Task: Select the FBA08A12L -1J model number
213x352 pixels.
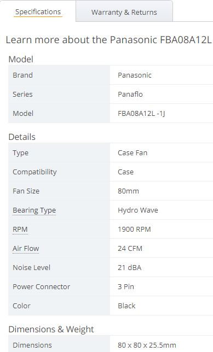Action: (141, 113)
